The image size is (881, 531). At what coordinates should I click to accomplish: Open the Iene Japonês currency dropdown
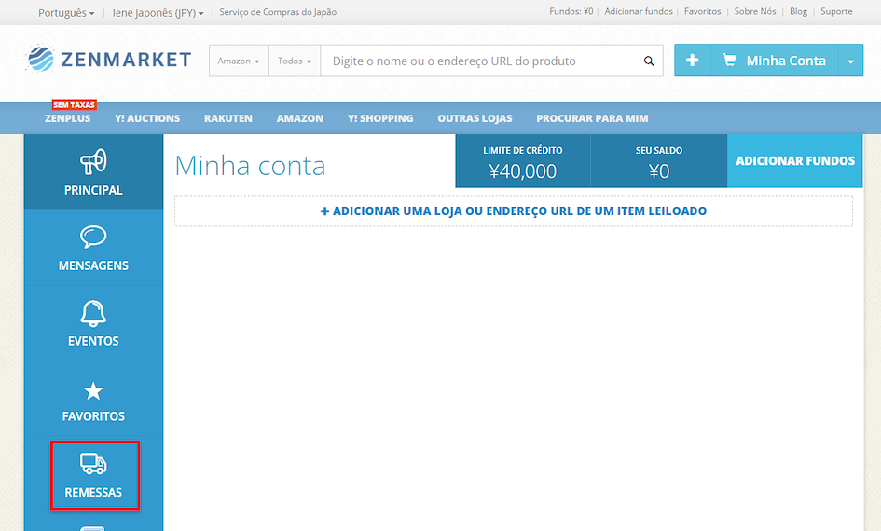point(158,12)
